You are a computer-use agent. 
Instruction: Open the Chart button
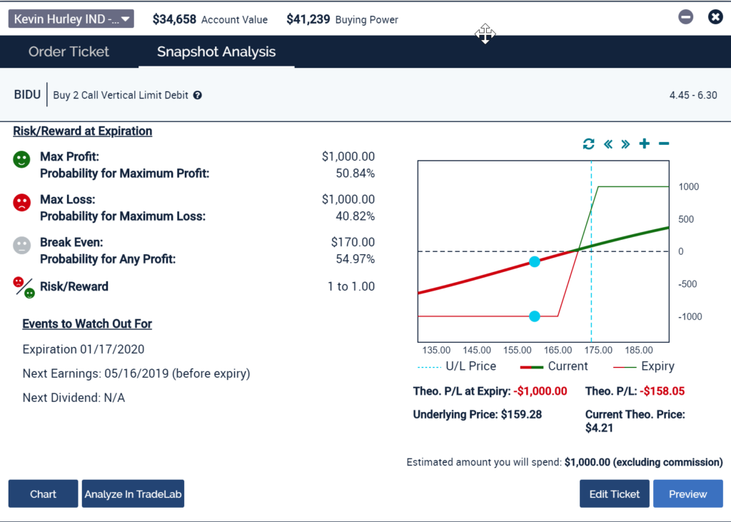click(x=43, y=494)
